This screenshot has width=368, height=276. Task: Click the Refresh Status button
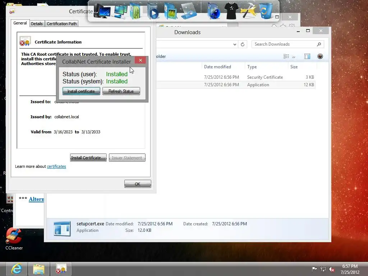pyautogui.click(x=121, y=91)
